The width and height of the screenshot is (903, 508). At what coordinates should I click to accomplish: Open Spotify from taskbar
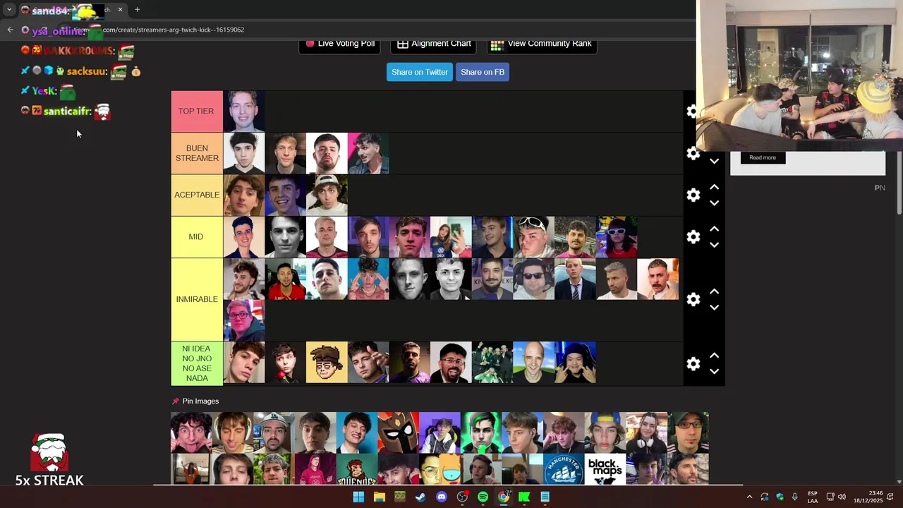pyautogui.click(x=483, y=497)
